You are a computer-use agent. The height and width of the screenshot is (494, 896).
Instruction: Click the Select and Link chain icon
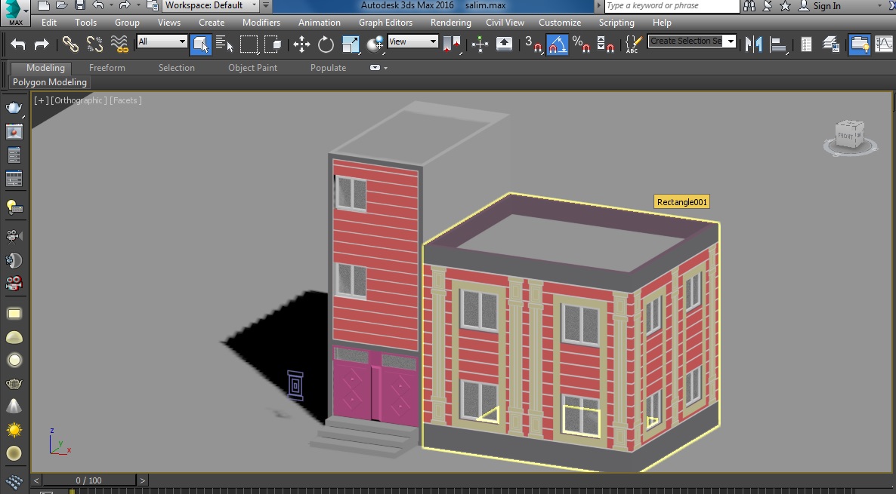(x=70, y=44)
